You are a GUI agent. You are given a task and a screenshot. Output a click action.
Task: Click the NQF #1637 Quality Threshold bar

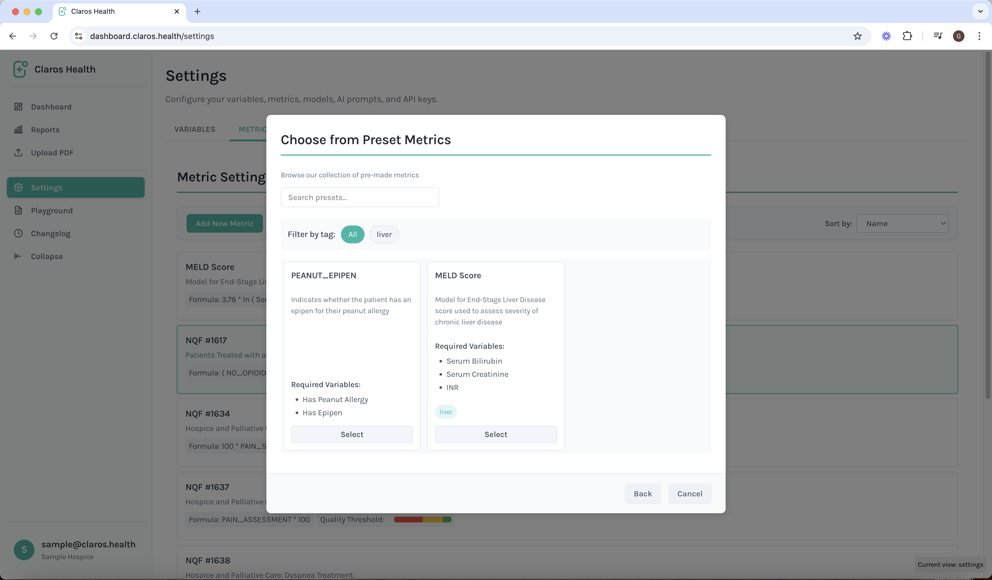click(423, 519)
